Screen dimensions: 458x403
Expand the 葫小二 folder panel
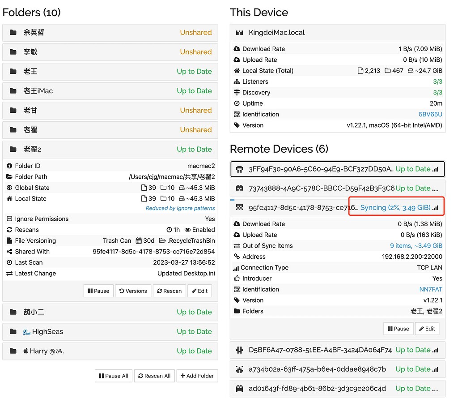click(110, 312)
